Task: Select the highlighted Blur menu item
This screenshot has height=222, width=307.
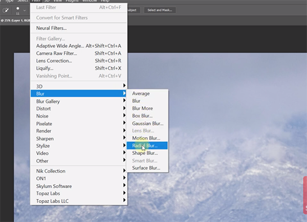Action: coord(79,94)
